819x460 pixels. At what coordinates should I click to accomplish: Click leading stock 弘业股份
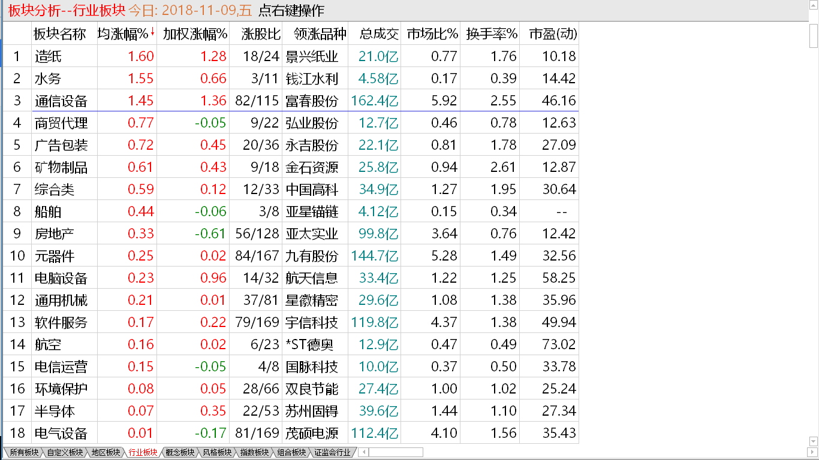tap(312, 123)
